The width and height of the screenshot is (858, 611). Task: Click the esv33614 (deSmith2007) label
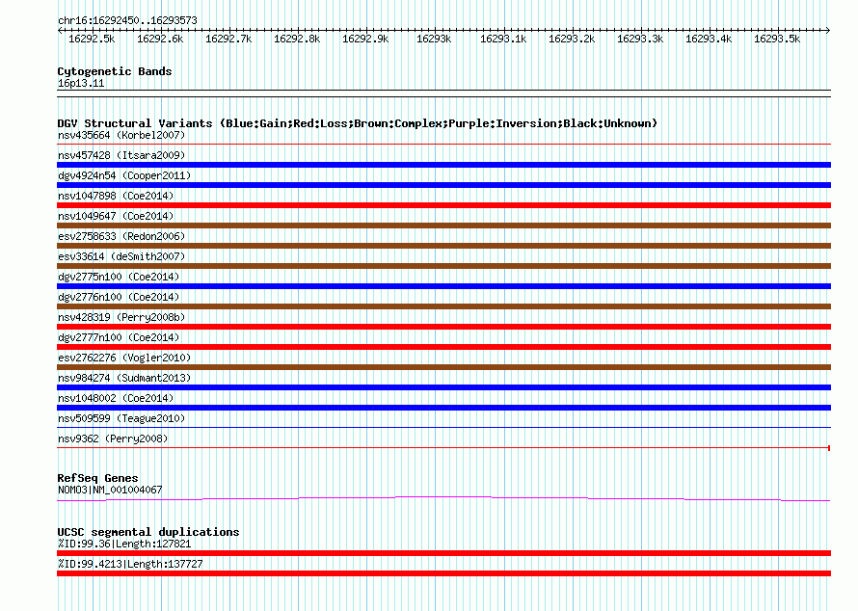(x=121, y=256)
